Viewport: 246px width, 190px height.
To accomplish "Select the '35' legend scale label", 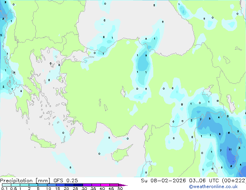I will click(x=93, y=188).
